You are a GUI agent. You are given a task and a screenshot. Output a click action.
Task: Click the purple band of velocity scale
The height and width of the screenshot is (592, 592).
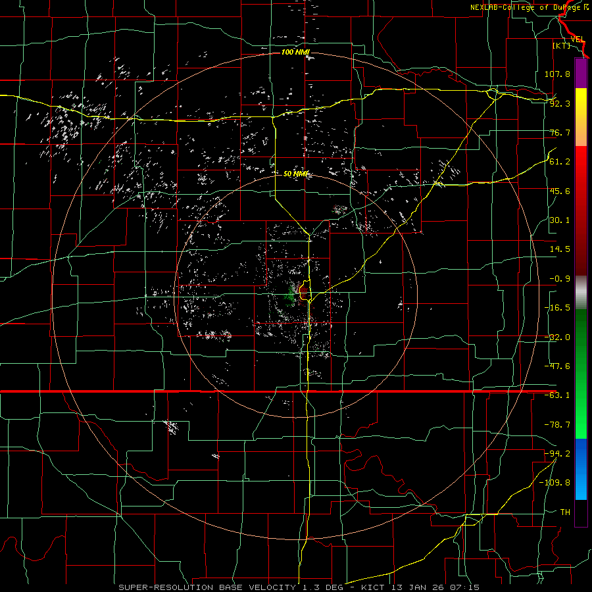point(581,73)
